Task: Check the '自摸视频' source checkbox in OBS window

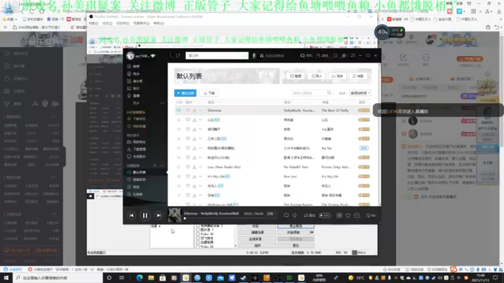Action: pyautogui.click(x=198, y=242)
